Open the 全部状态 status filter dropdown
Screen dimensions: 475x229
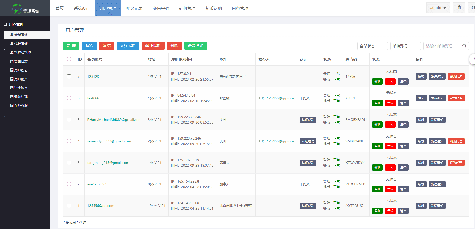(x=372, y=46)
